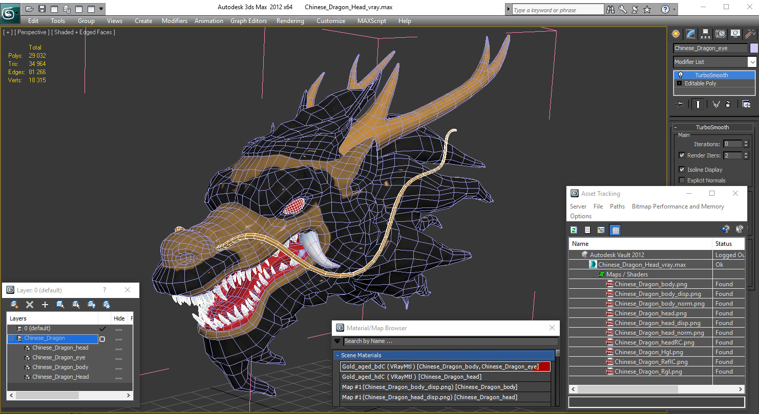Collapse the Chinese_Dragon layer tree
The image size is (759, 414).
(11, 338)
